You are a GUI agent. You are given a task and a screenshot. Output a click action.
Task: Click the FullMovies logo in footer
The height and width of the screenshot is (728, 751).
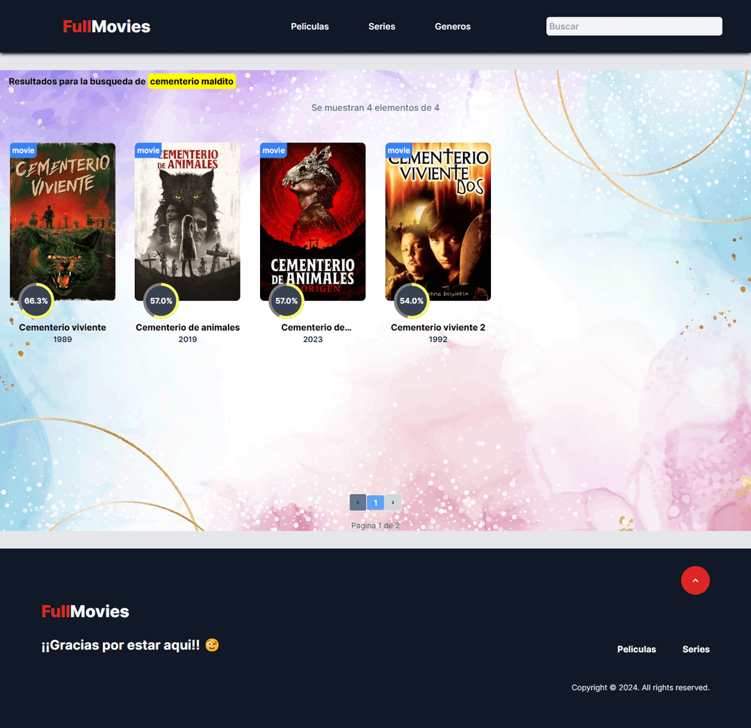point(85,611)
